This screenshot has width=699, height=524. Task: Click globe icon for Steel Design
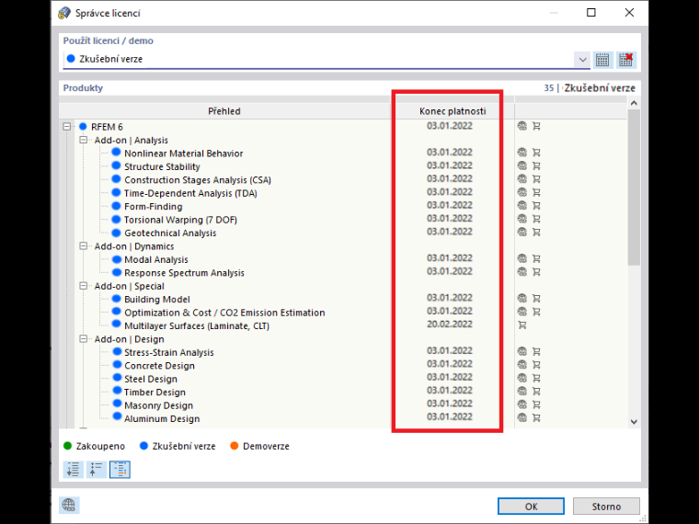pos(522,379)
